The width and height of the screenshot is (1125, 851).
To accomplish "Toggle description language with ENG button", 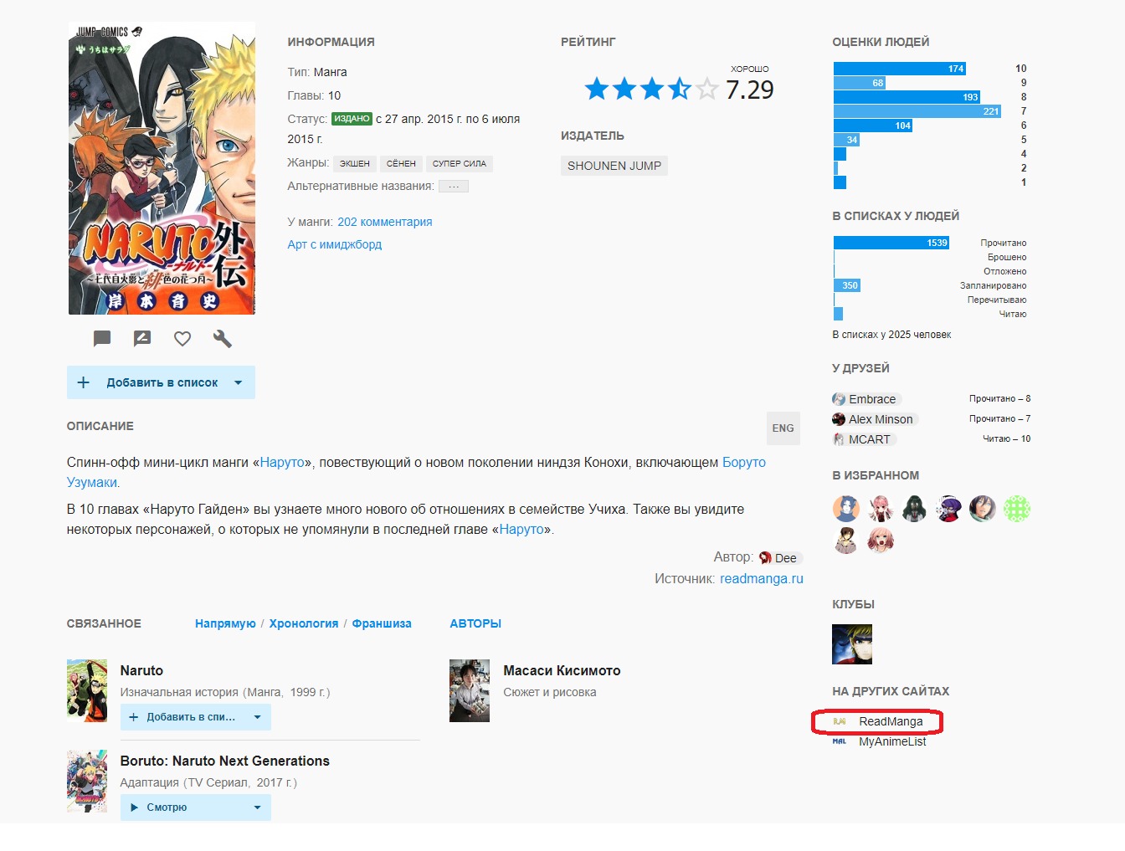I will point(783,428).
